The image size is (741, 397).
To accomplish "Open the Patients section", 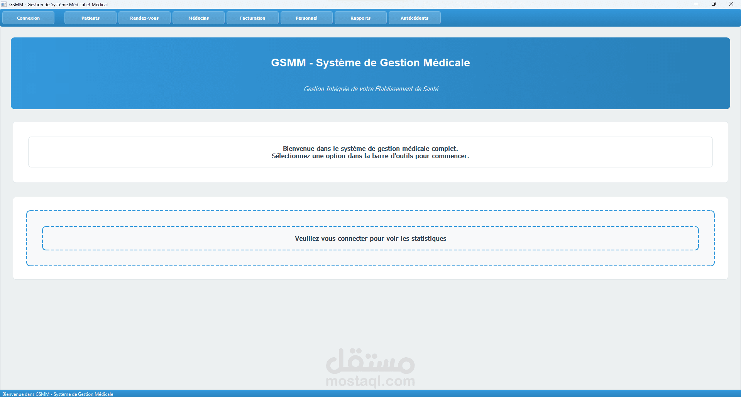I will coord(90,18).
